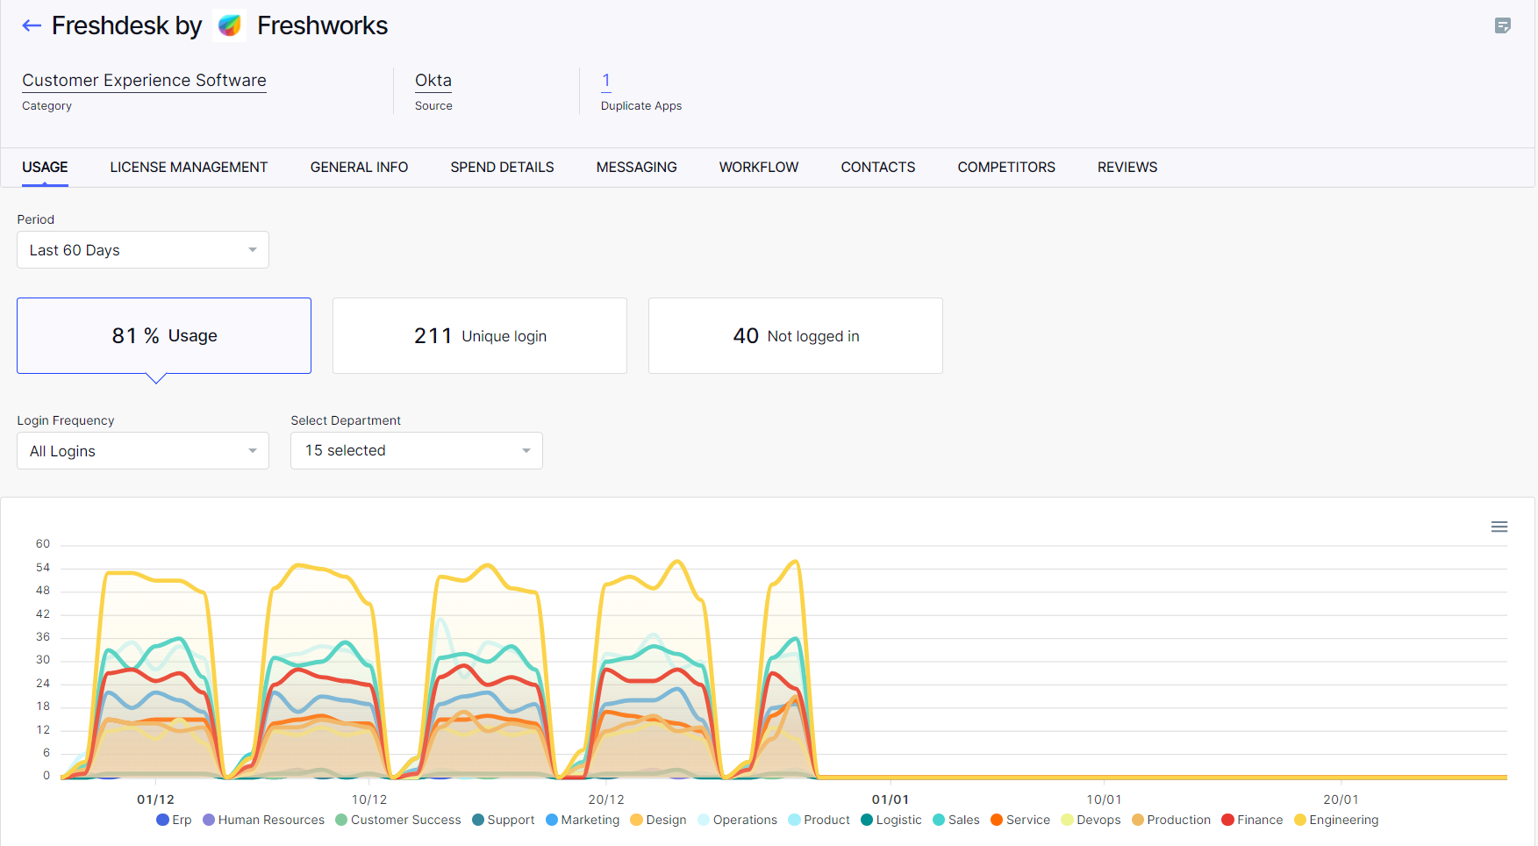The width and height of the screenshot is (1538, 846).
Task: Expand the Select Department dropdown
Action: point(417,451)
